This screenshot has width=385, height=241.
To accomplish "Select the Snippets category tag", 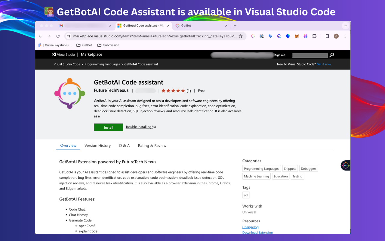I will tap(290, 169).
